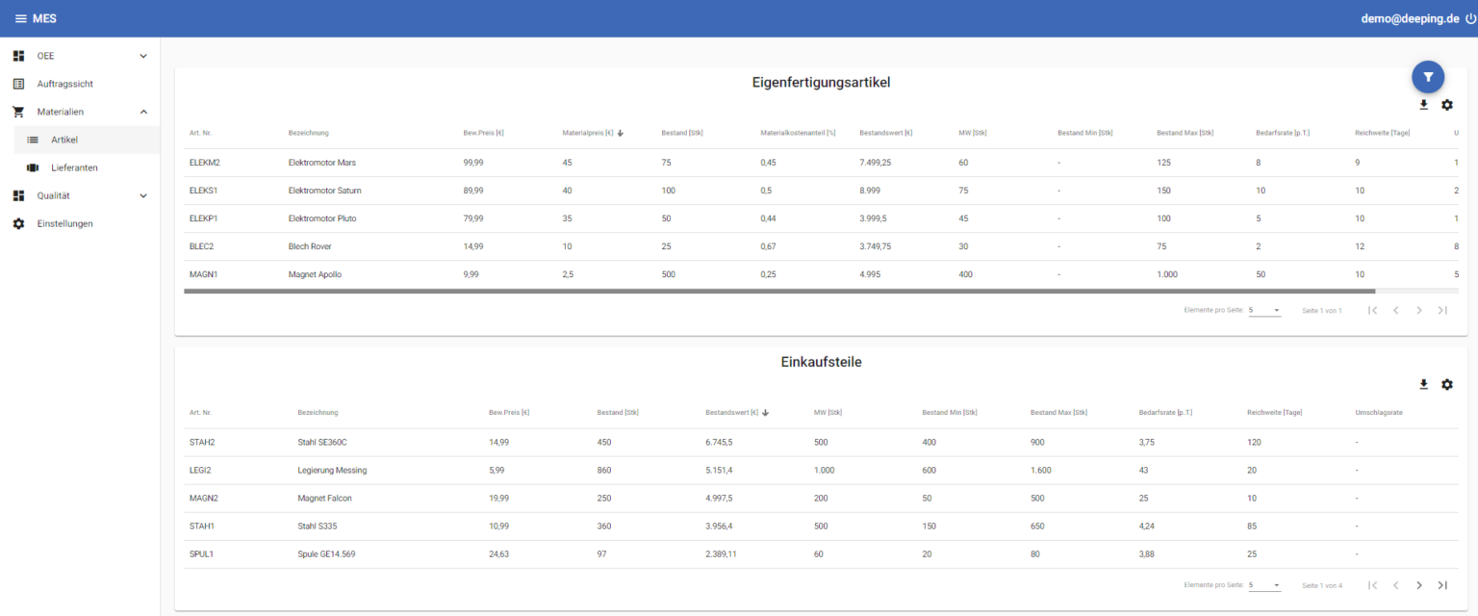Click the horizontal scrollbar in Eigenfertigungsartikel table

[779, 291]
